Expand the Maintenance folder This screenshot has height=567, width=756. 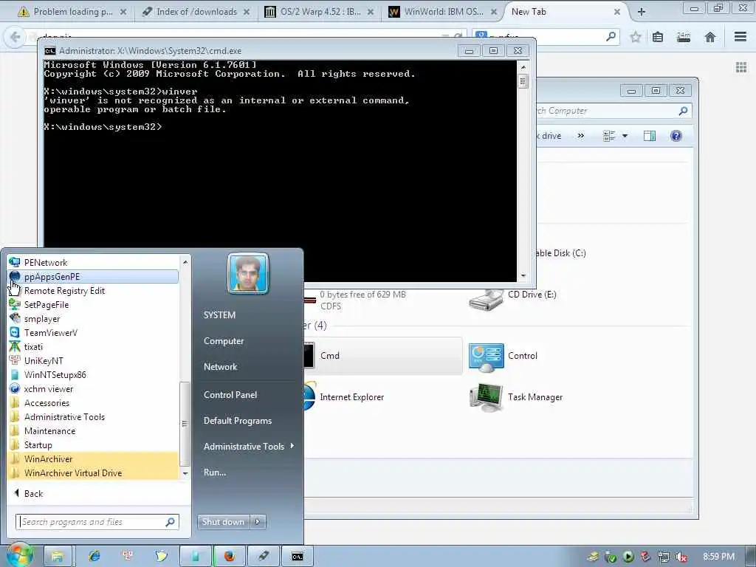[92, 430]
